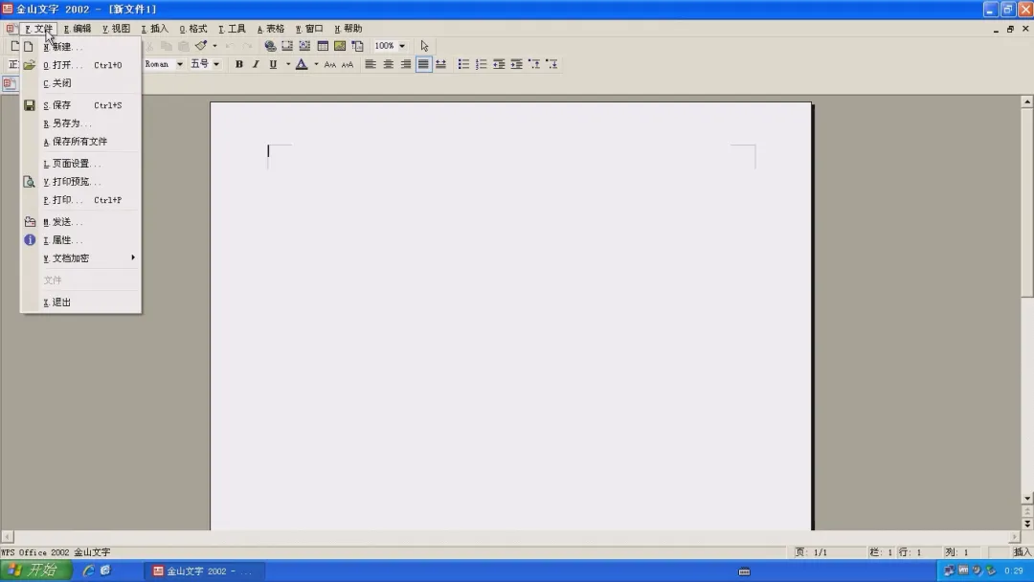
Task: Open the underline style dropdown arrow
Action: 287,64
